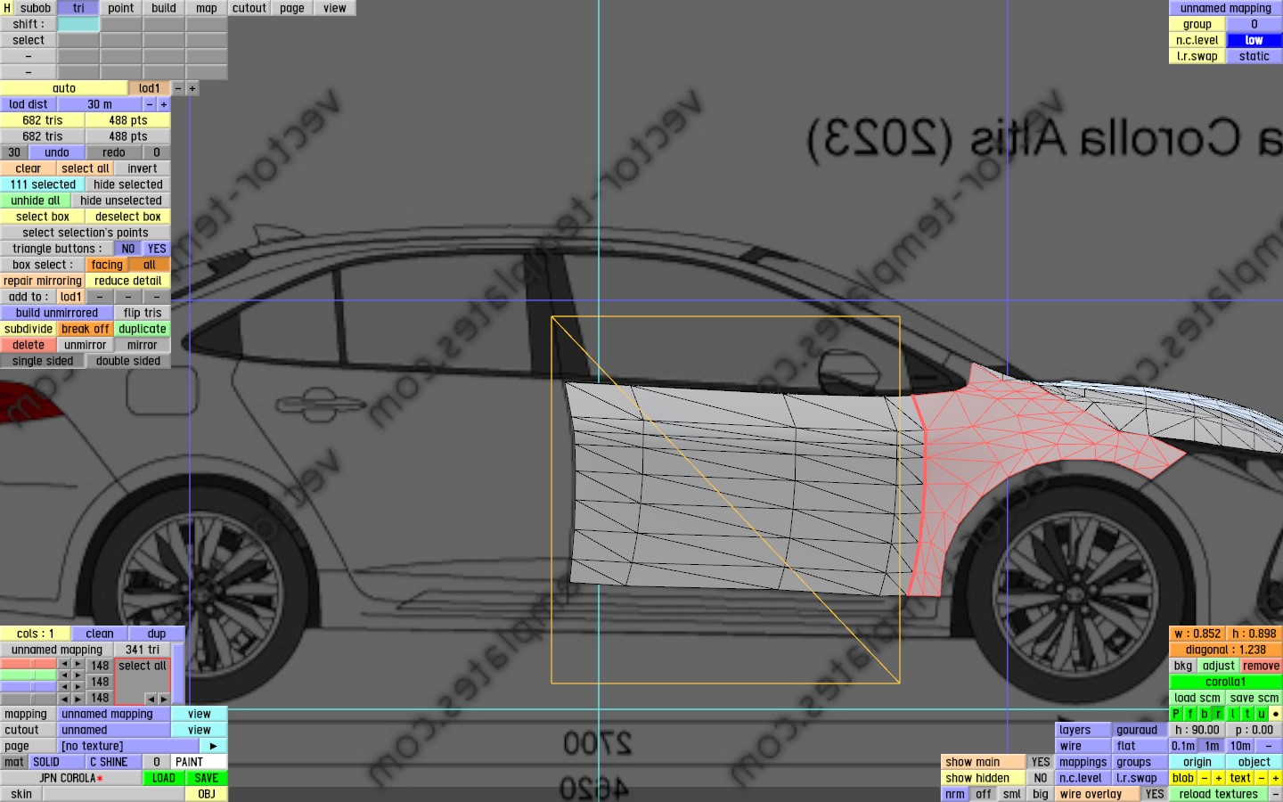
Task: Click hide selected
Action: (128, 184)
